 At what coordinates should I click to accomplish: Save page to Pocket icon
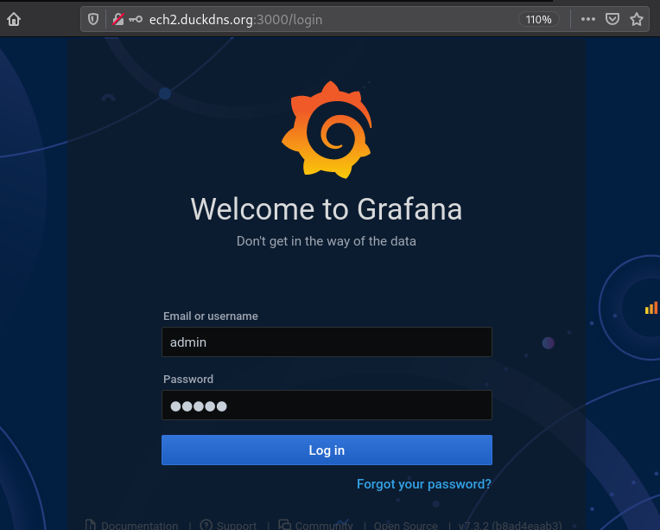(x=612, y=19)
